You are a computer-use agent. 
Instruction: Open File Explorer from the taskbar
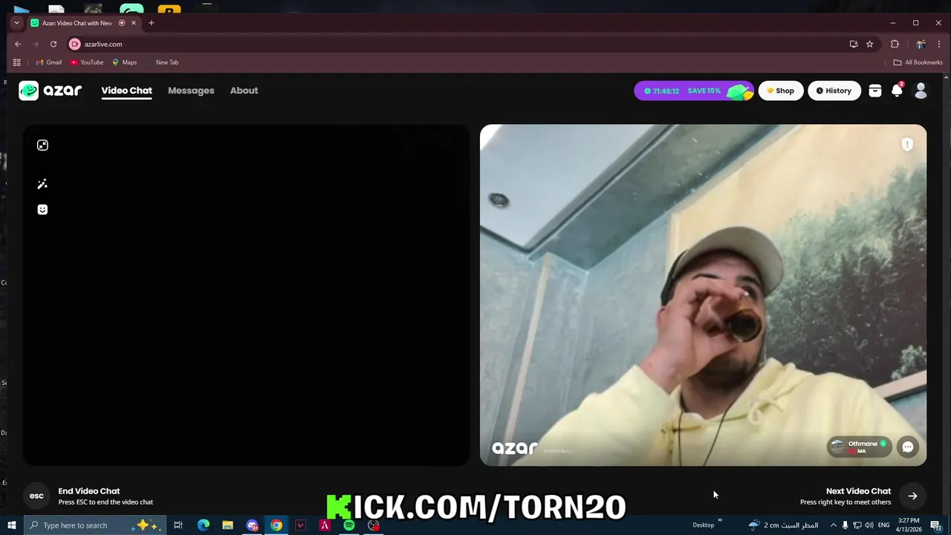[x=227, y=525]
